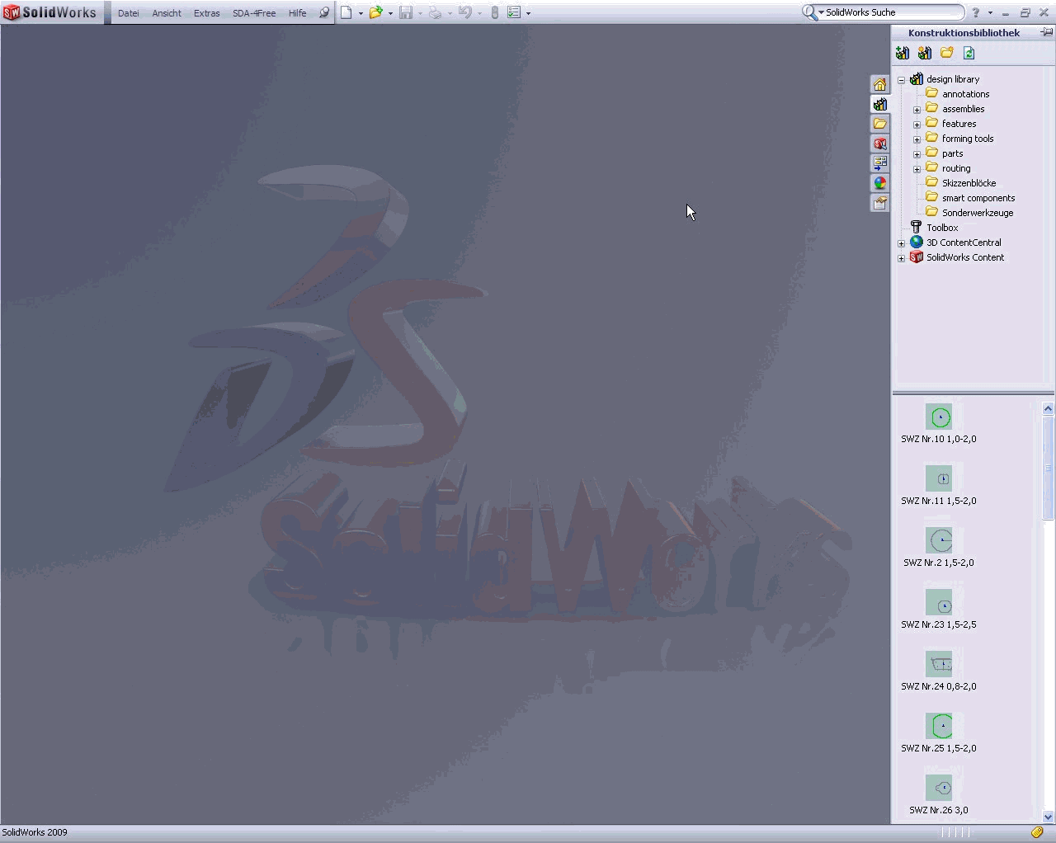Click the pin icon beside the Hilfe menu
This screenshot has height=843, width=1056.
pos(324,12)
